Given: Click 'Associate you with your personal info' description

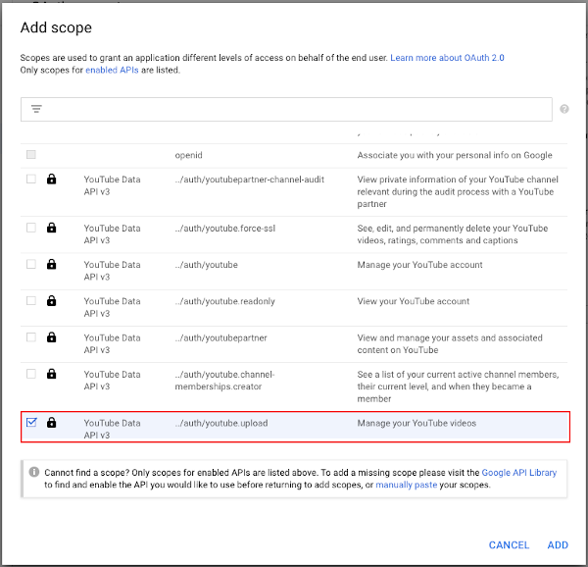Looking at the screenshot, I should (x=455, y=155).
